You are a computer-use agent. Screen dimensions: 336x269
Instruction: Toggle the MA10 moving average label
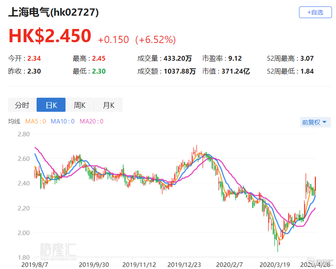[x=62, y=121]
